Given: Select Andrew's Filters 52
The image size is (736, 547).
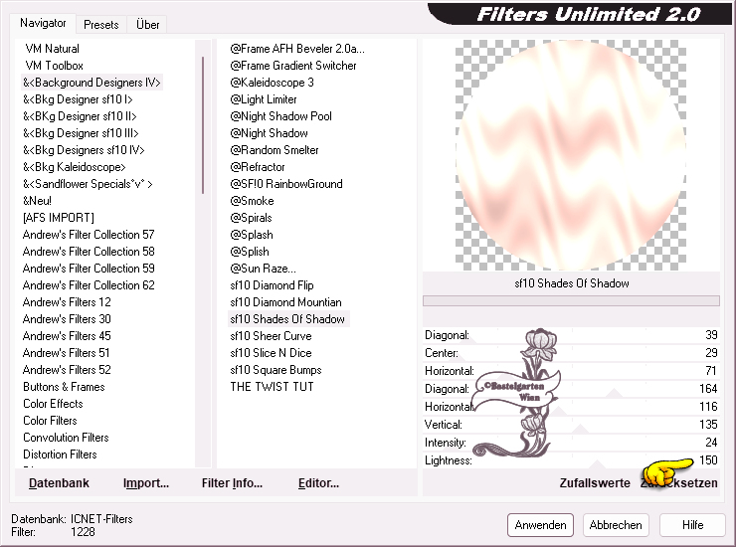Looking at the screenshot, I should click(67, 370).
